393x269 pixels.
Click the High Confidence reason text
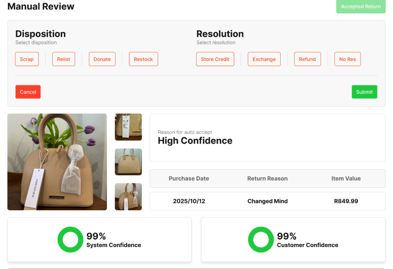195,141
